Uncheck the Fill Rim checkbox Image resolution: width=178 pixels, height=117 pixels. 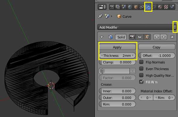(141, 82)
